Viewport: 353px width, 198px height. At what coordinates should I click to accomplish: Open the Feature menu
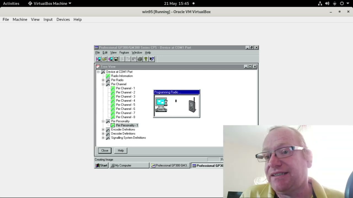pyautogui.click(x=124, y=53)
